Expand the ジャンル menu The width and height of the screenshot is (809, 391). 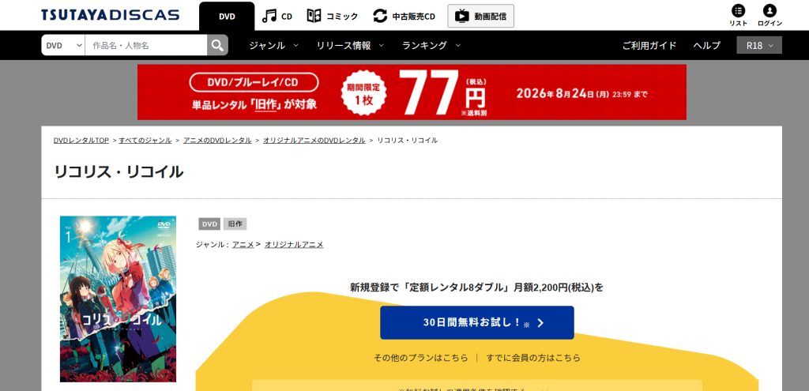pyautogui.click(x=273, y=45)
